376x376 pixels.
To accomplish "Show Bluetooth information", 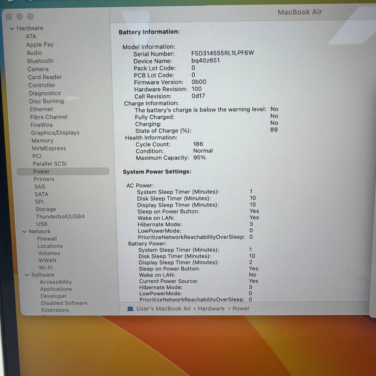I will [x=40, y=61].
